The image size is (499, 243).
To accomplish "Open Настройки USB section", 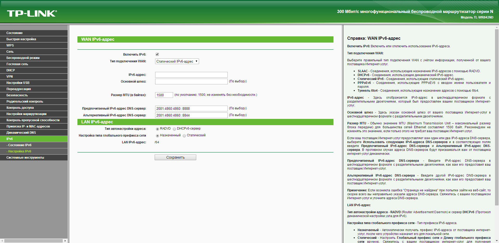I will coord(34,83).
